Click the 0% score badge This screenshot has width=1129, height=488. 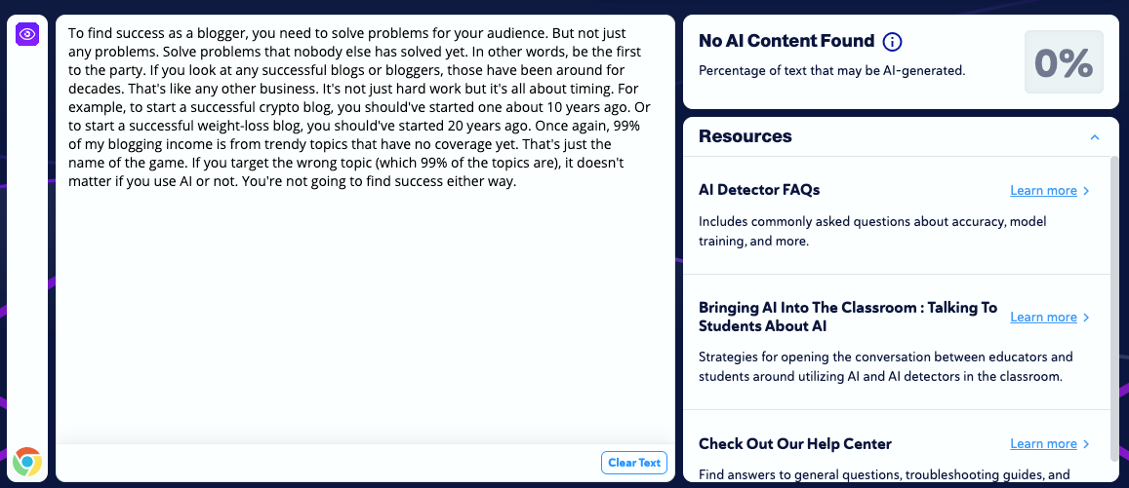click(1064, 61)
